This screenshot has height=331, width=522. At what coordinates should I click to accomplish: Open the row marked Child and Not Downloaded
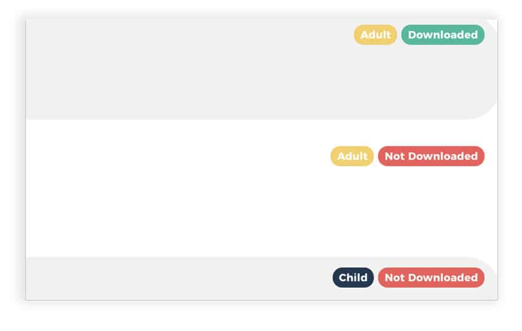pos(262,278)
